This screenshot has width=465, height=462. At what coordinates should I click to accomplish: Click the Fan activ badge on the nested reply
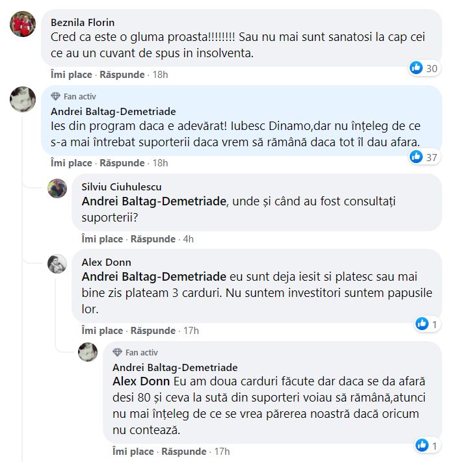[117, 353]
